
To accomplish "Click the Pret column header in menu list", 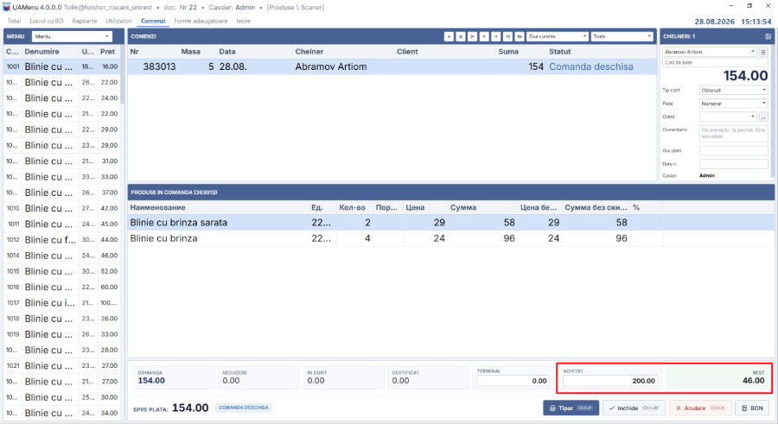I will coord(109,52).
